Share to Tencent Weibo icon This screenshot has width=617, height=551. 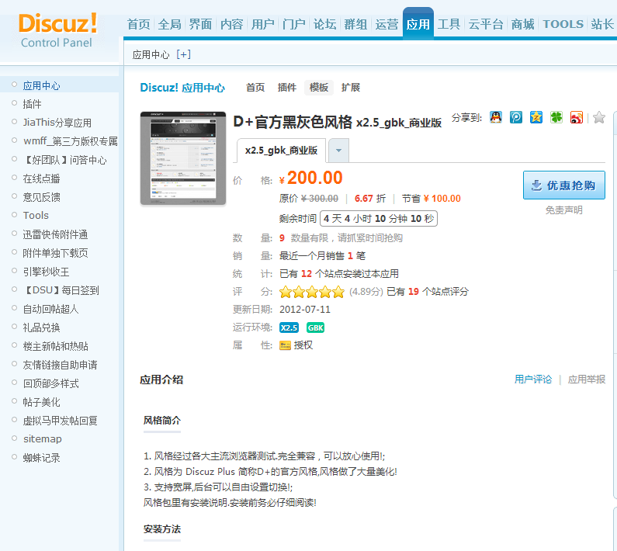[516, 117]
